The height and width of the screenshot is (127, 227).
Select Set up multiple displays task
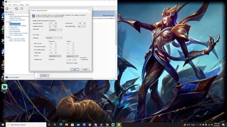coord(16,35)
